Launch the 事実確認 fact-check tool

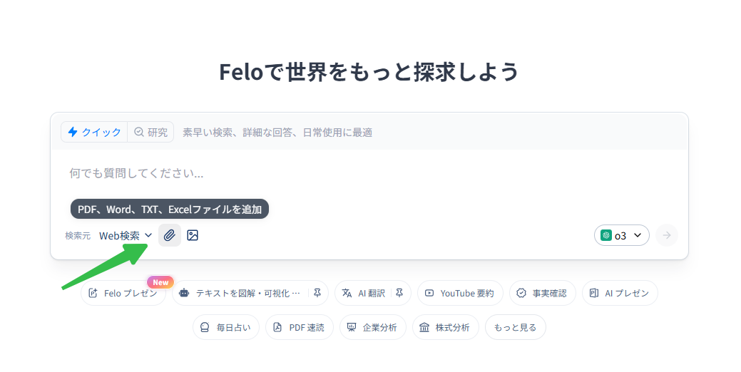tap(542, 293)
